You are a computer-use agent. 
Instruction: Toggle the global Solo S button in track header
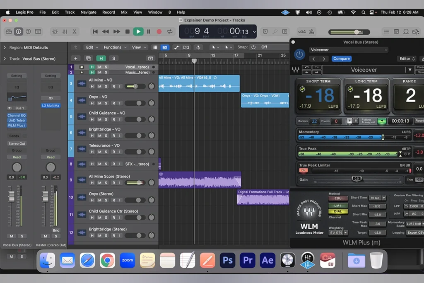(113, 58)
